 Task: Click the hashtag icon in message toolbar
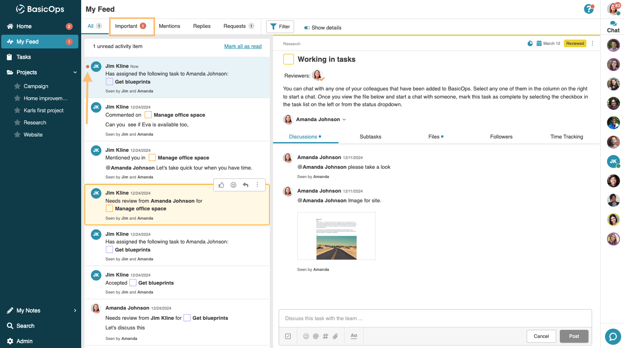[326, 336]
